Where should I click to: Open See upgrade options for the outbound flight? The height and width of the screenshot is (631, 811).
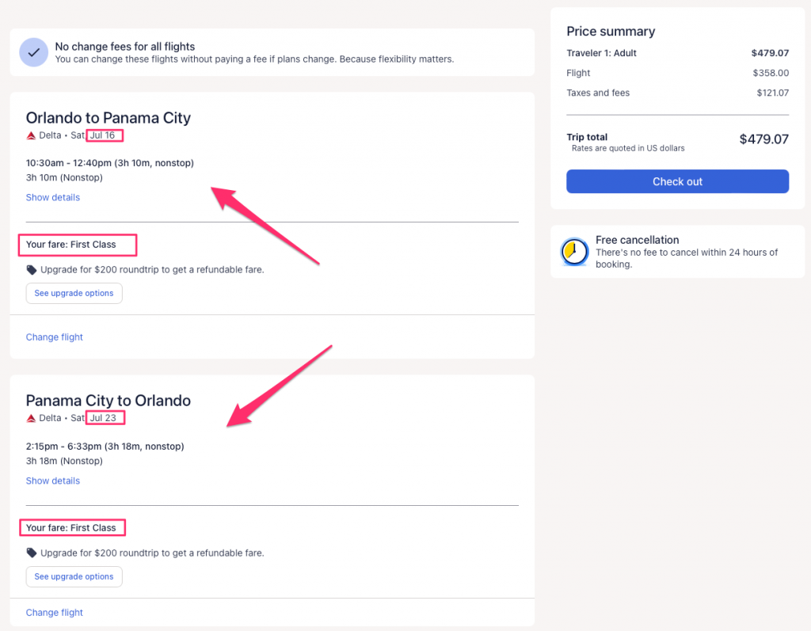click(74, 293)
